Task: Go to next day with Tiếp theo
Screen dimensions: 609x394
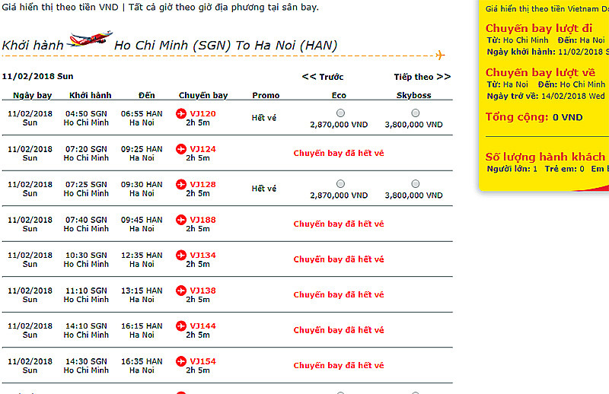Action: (x=422, y=77)
